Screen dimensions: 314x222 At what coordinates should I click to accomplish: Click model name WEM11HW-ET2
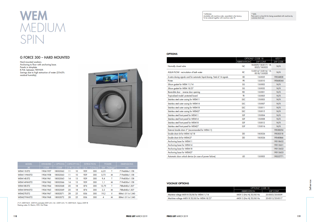click(25, 175)
